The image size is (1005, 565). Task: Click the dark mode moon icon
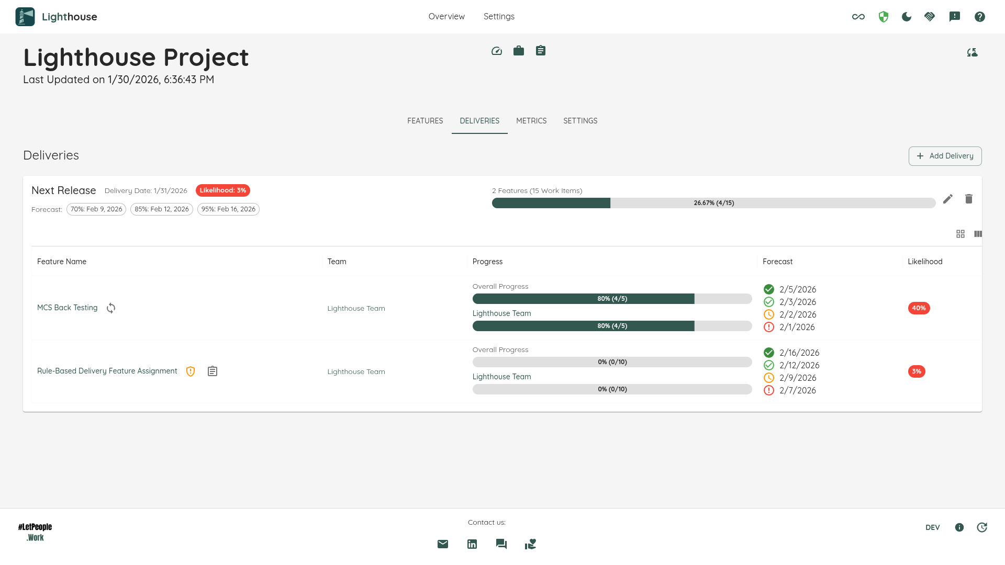pyautogui.click(x=907, y=17)
